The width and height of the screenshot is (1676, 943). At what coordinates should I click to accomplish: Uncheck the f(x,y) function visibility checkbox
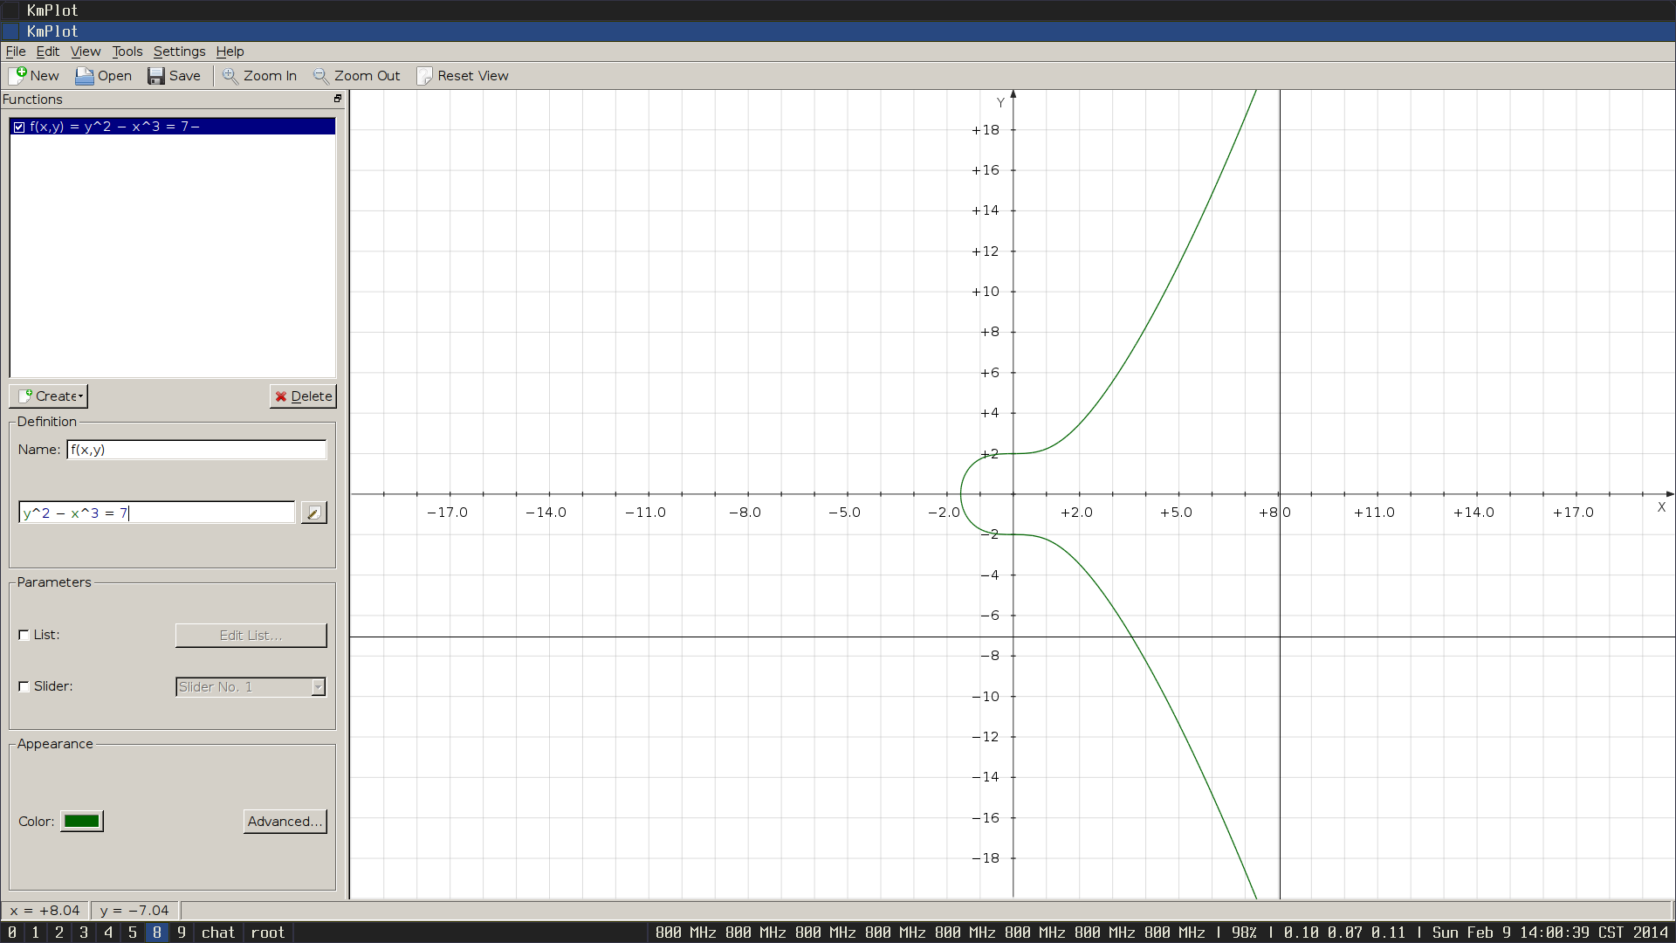(x=19, y=127)
